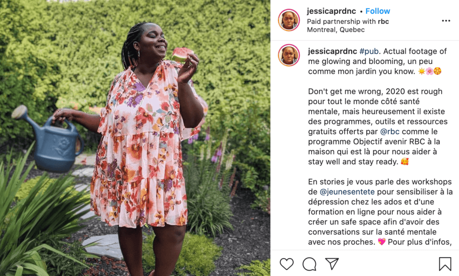Open the three-dot more options menu
This screenshot has width=459, height=276.
tap(446, 21)
